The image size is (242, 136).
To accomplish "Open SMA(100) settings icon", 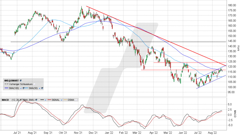I will tap(23, 88).
